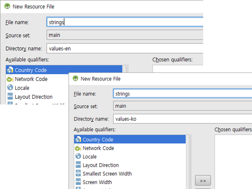The width and height of the screenshot is (252, 189).
Task: Click Locale globe icon in values-ko dialog
Action: (78, 157)
